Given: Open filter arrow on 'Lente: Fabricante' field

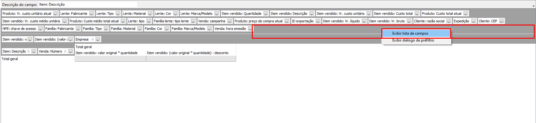Looking at the screenshot, I should [x=91, y=14].
